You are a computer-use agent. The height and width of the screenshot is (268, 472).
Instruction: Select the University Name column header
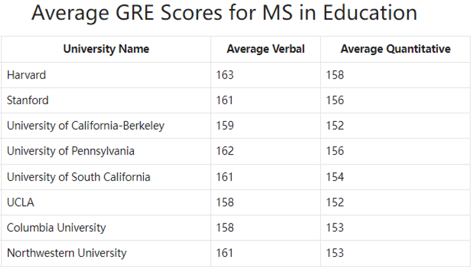(106, 49)
